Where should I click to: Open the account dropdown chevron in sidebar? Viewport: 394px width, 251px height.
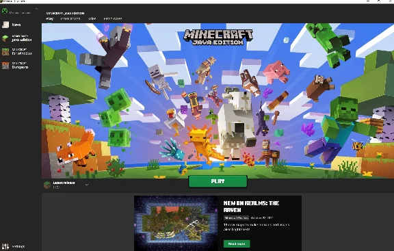tap(36, 9)
